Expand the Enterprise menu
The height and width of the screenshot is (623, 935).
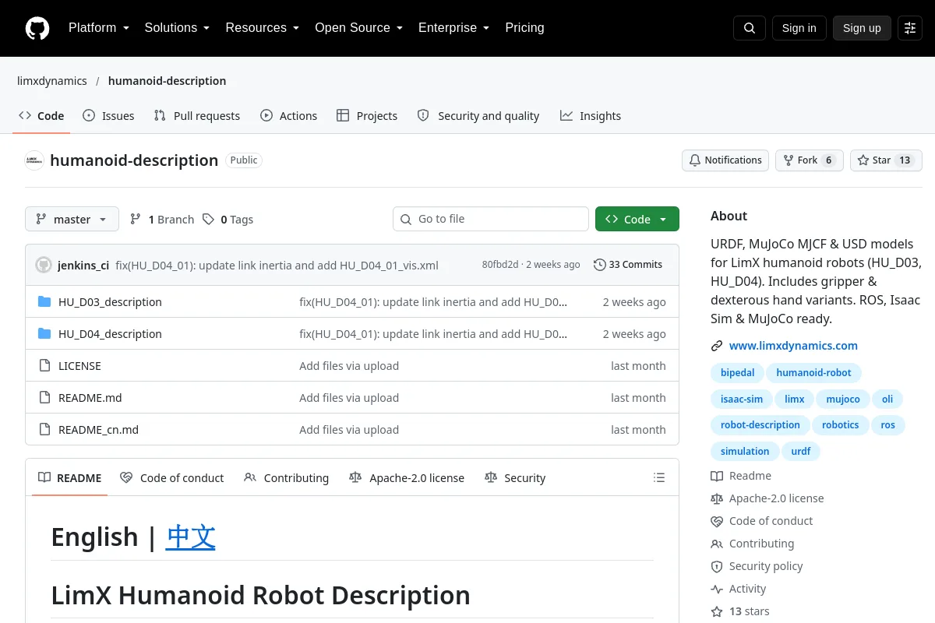(x=453, y=28)
